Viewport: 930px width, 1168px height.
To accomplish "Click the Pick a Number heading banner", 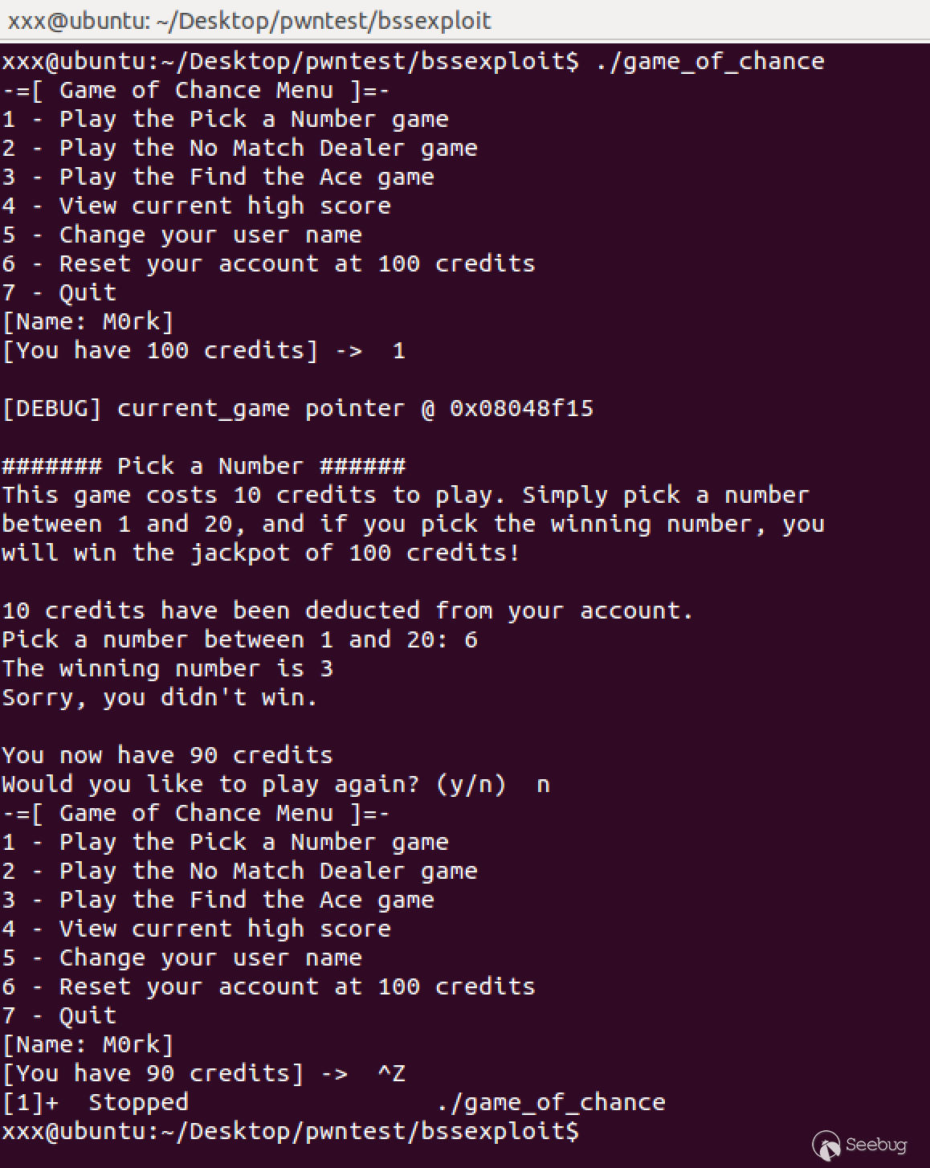I will click(x=204, y=466).
